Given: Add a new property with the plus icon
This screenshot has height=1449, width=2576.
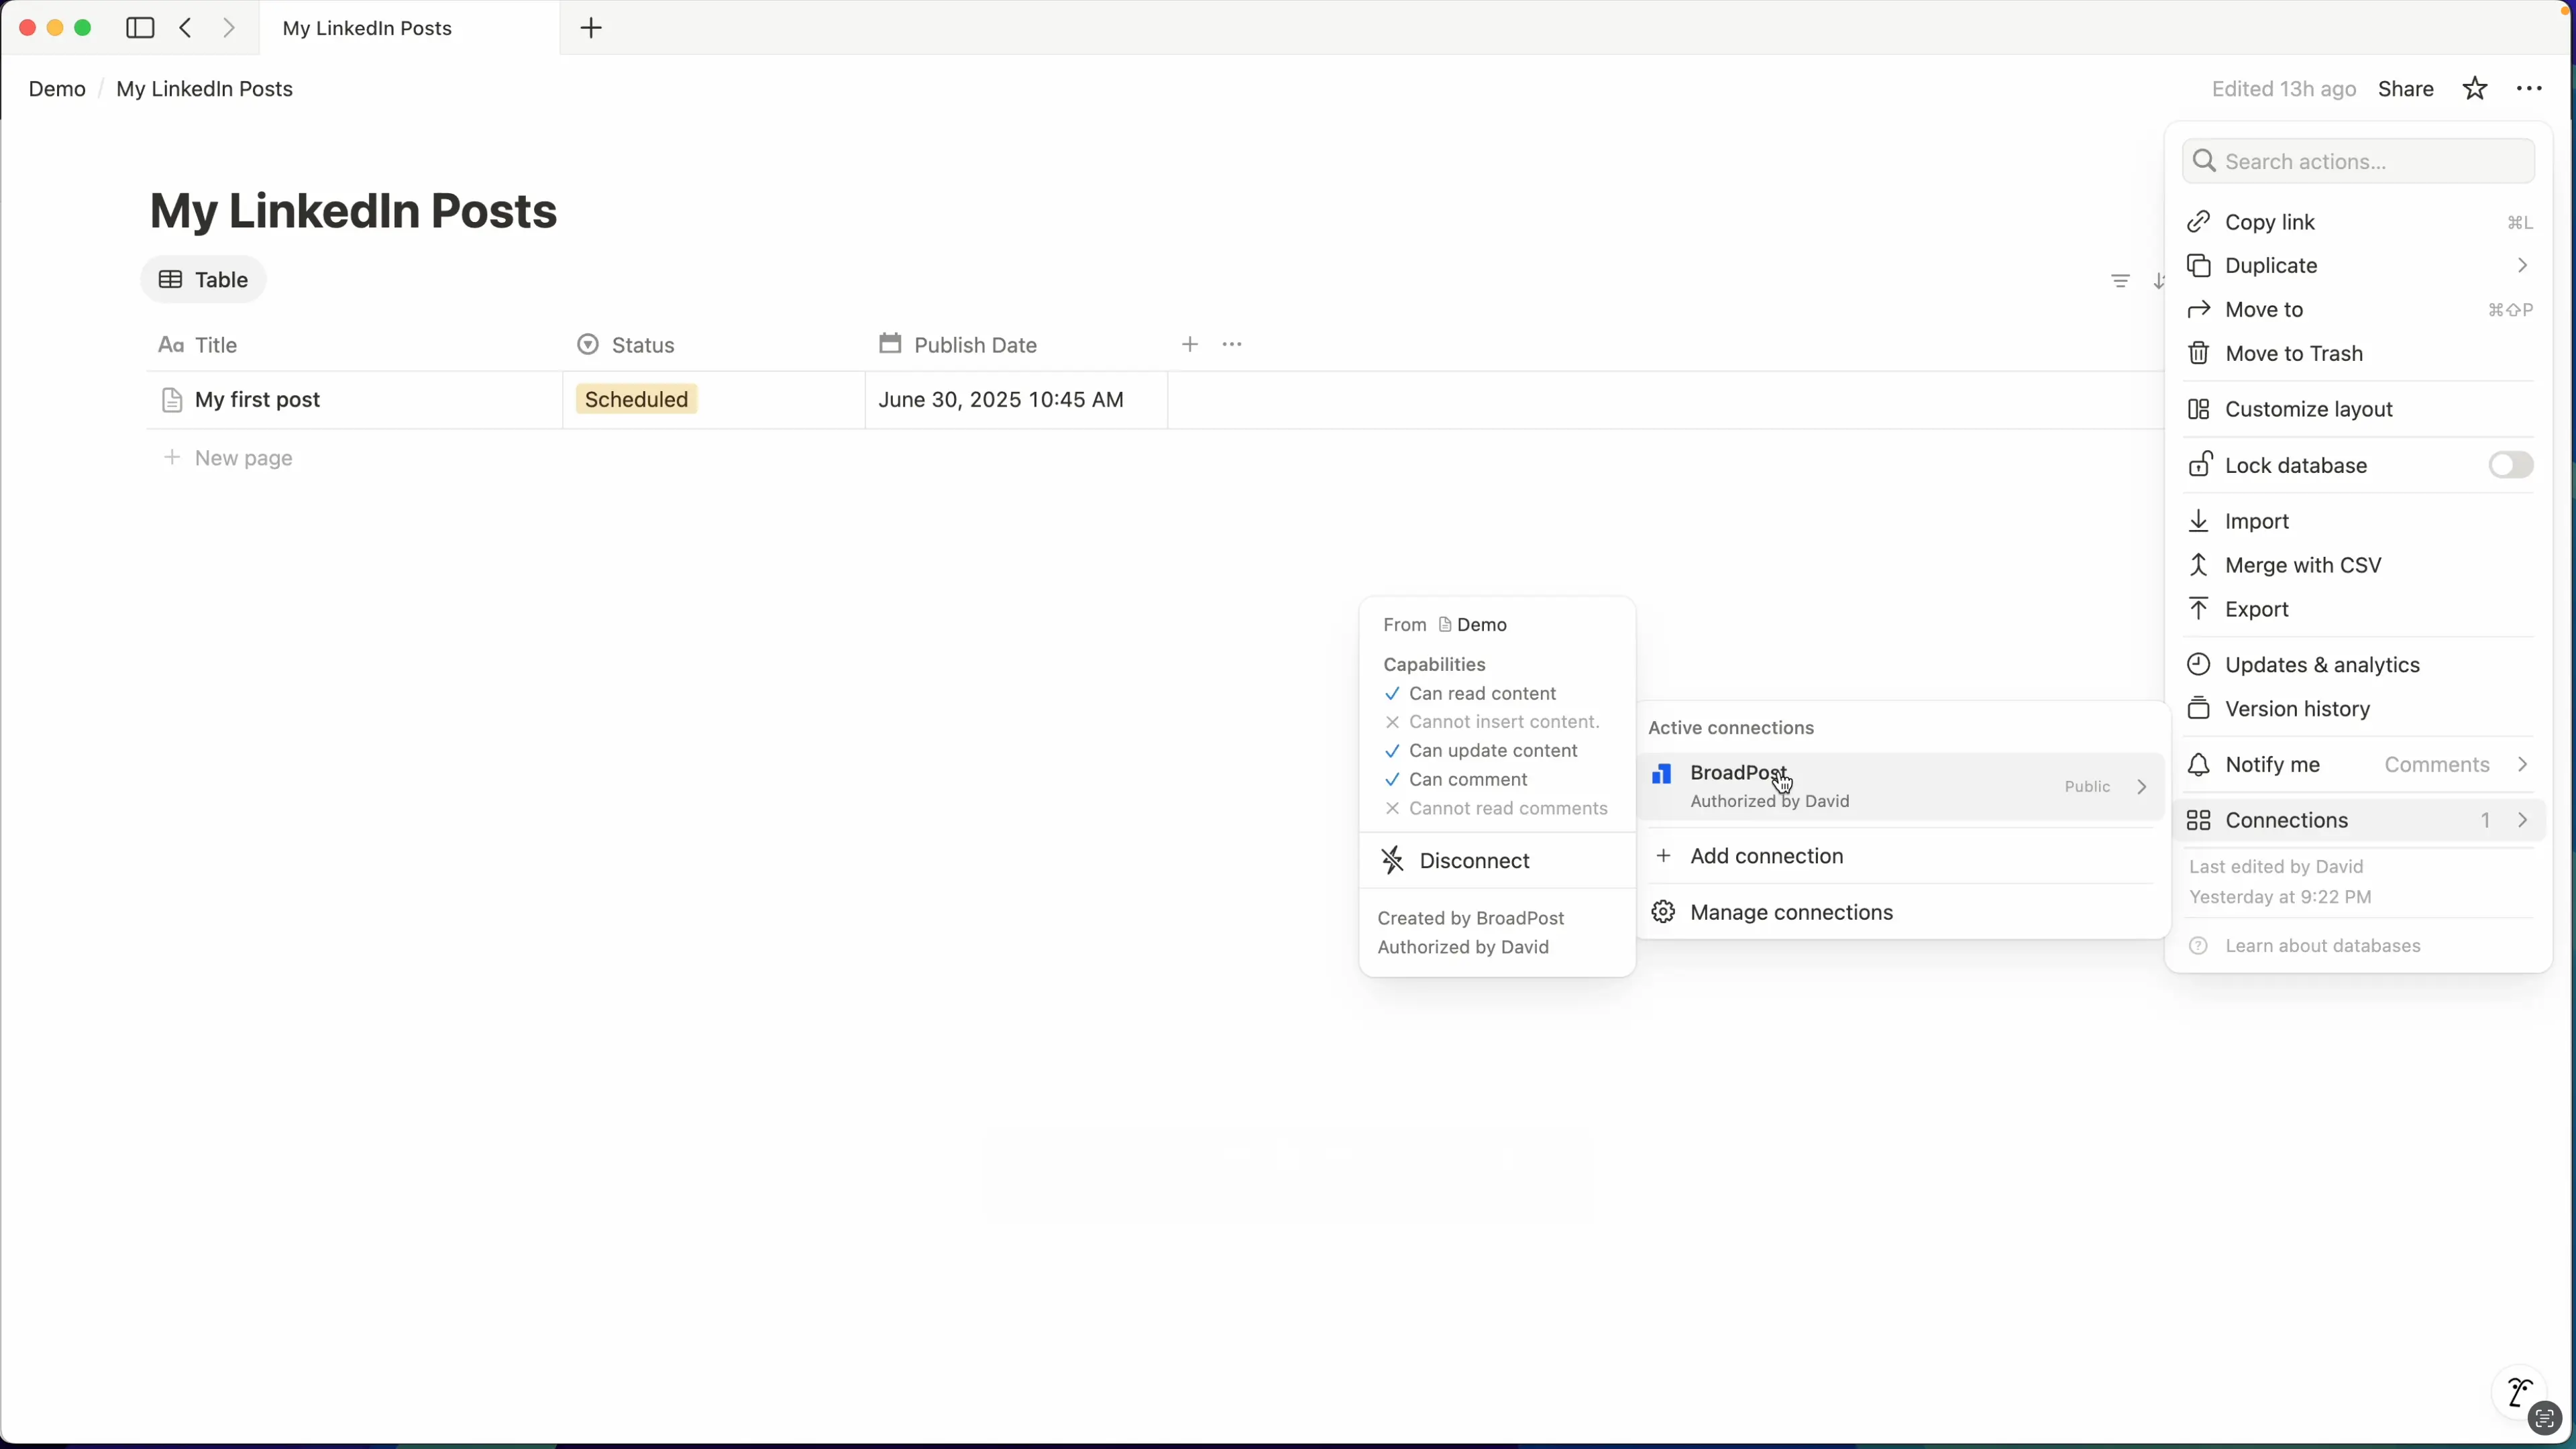Looking at the screenshot, I should pyautogui.click(x=1189, y=344).
